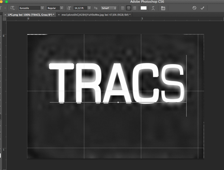
Task: Open the warped text dialog
Action: tap(153, 8)
